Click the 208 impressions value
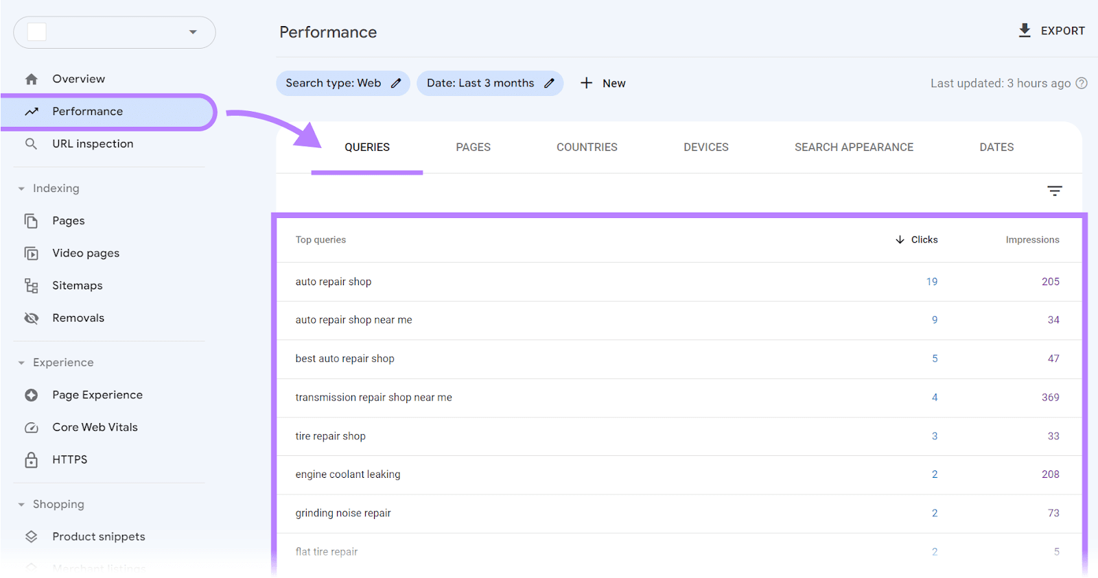Image resolution: width=1098 pixels, height=578 pixels. (x=1050, y=474)
